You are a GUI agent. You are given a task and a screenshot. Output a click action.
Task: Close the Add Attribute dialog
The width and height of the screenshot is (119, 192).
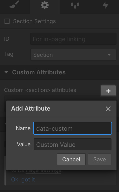[x=108, y=109]
